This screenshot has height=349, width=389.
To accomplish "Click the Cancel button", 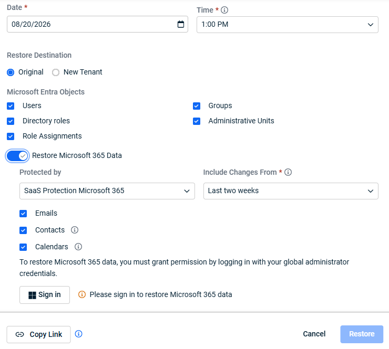I will click(314, 334).
